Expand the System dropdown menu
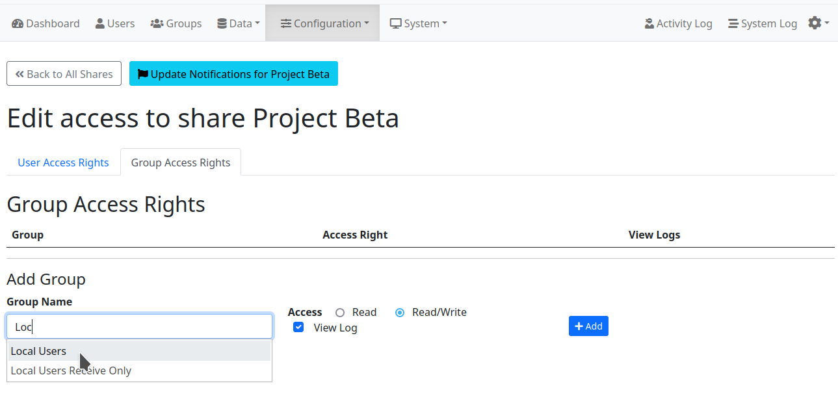The height and width of the screenshot is (403, 838). coord(418,23)
